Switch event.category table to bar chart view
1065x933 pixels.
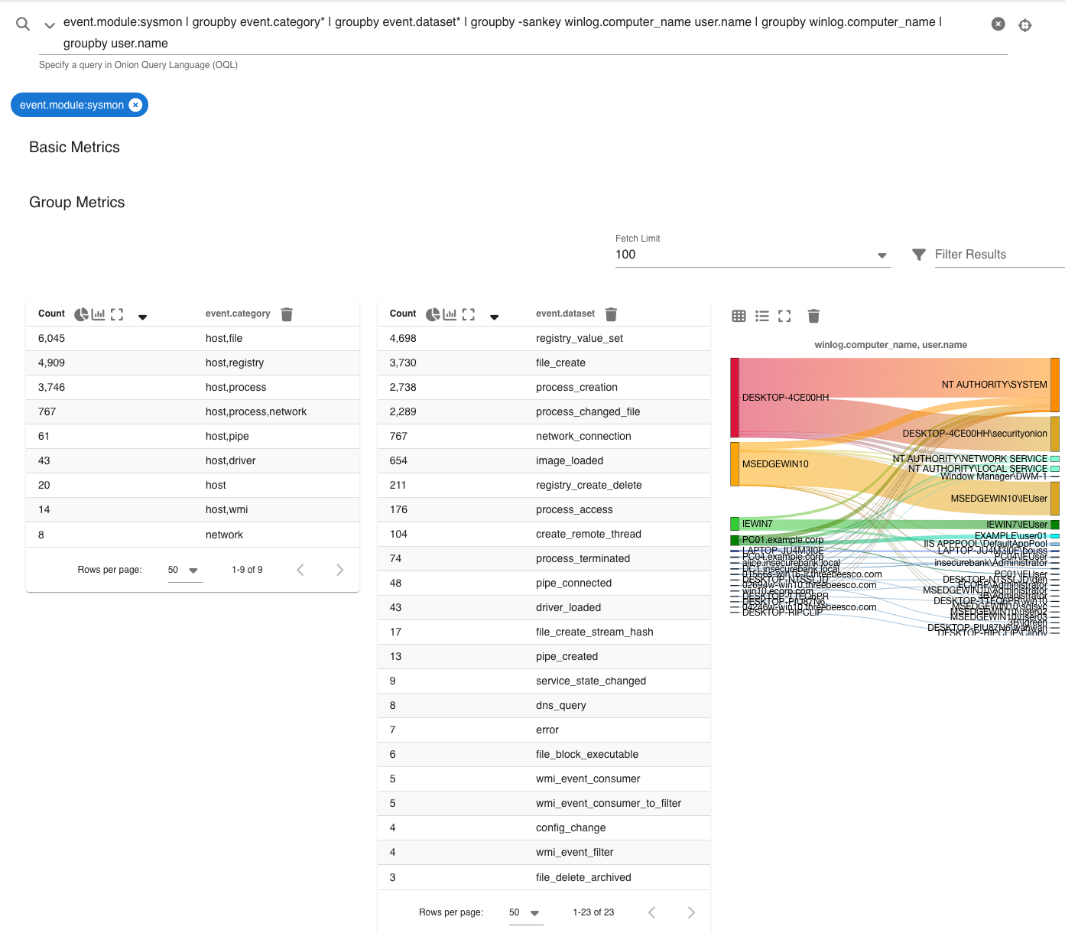99,314
